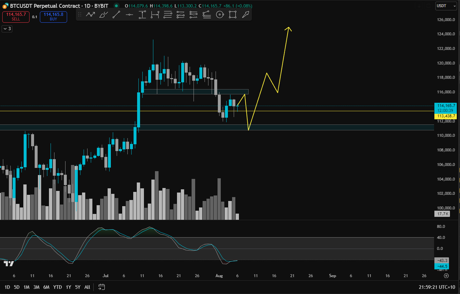Click the Bitcoin symbol logo icon
Viewport: 460px width, 294px height.
(5, 6)
